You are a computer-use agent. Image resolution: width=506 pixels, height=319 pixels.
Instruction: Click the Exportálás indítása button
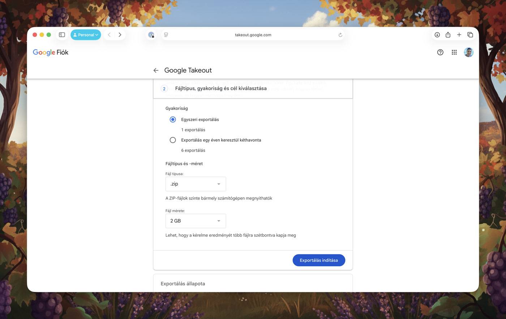(319, 260)
